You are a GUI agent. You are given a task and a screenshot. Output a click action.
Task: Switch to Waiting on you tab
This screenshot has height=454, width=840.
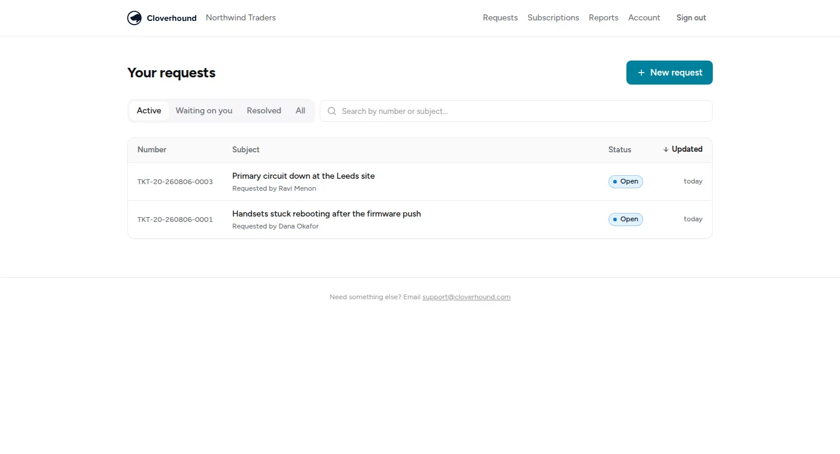coord(204,111)
